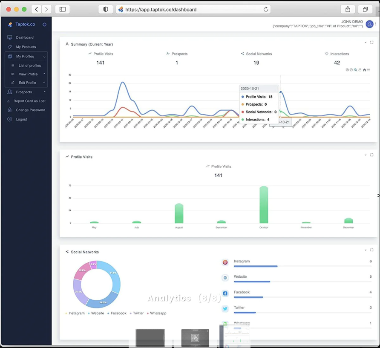The height and width of the screenshot is (348, 380).
Task: Collapse the Summary (Current Year) card
Action: 366,43
